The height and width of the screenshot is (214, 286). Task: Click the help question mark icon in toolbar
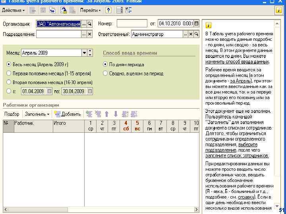tap(108, 10)
